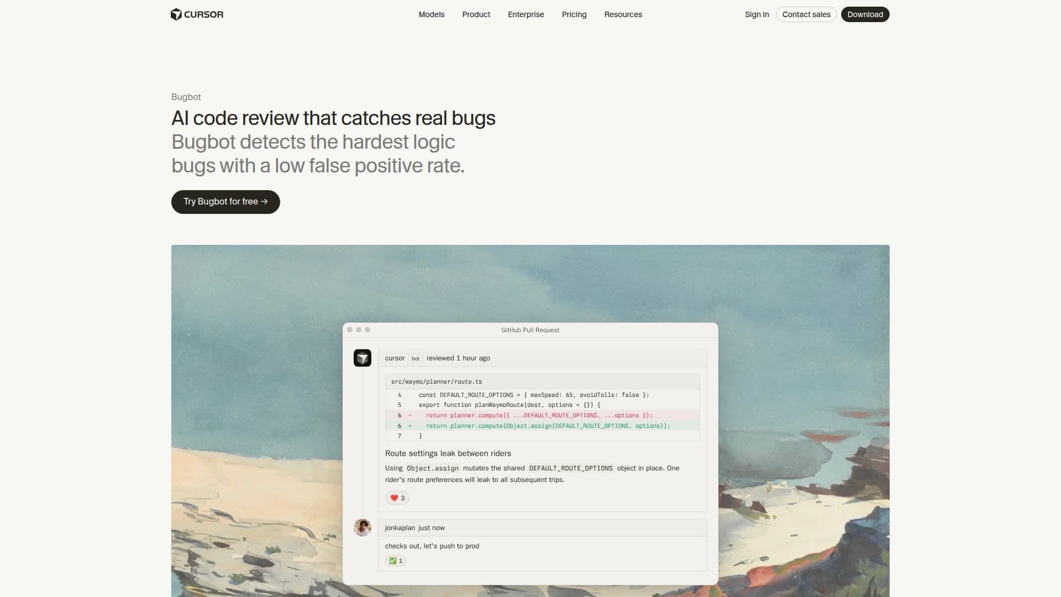Click the 'GitHub Pull Request' window title
This screenshot has height=597, width=1061.
[530, 330]
